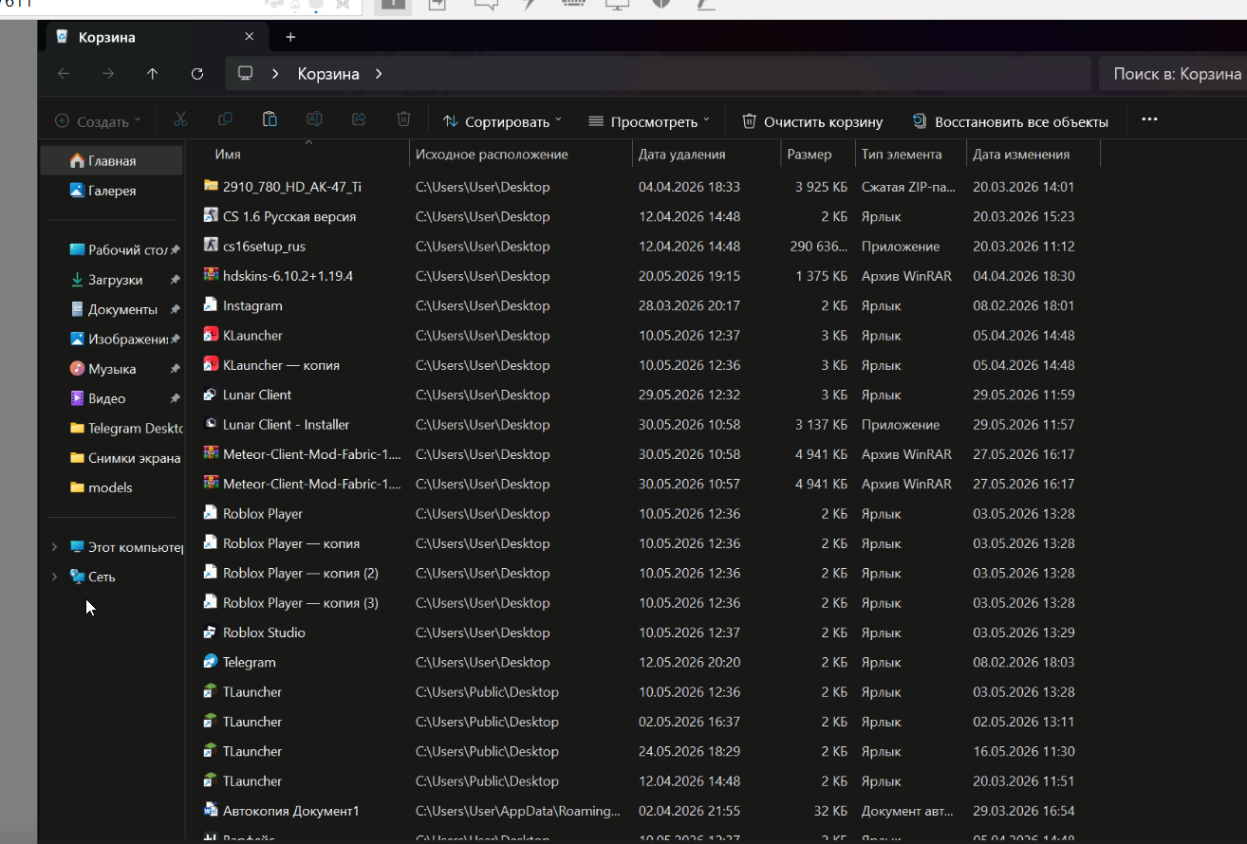The width and height of the screenshot is (1247, 844).
Task: Select the Корзина tab
Action: pyautogui.click(x=157, y=37)
